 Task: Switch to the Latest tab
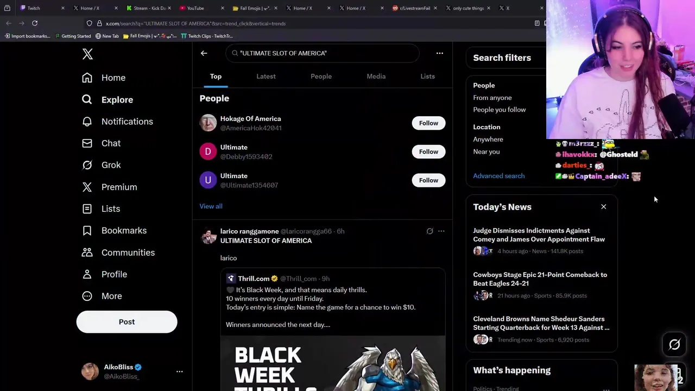[x=266, y=77]
